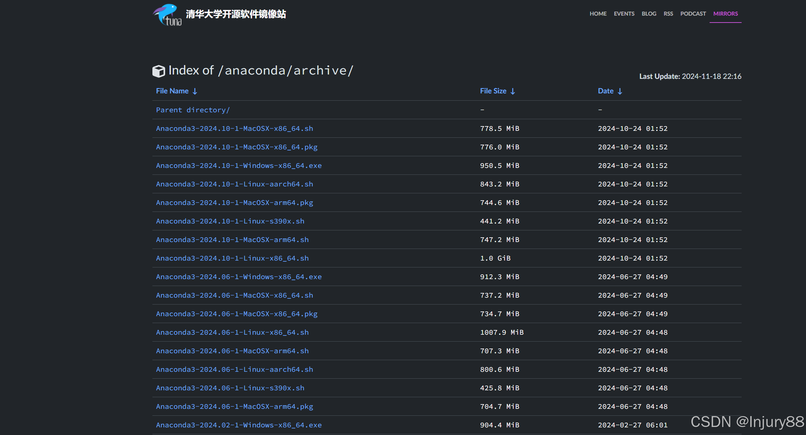Image resolution: width=806 pixels, height=435 pixels.
Task: Download Anaconda3-2024.10-1-MacOSX-arm64.pkg
Action: tap(235, 203)
